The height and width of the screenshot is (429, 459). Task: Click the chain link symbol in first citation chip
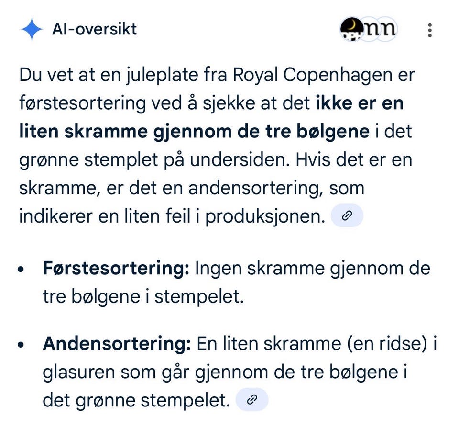pos(347,215)
